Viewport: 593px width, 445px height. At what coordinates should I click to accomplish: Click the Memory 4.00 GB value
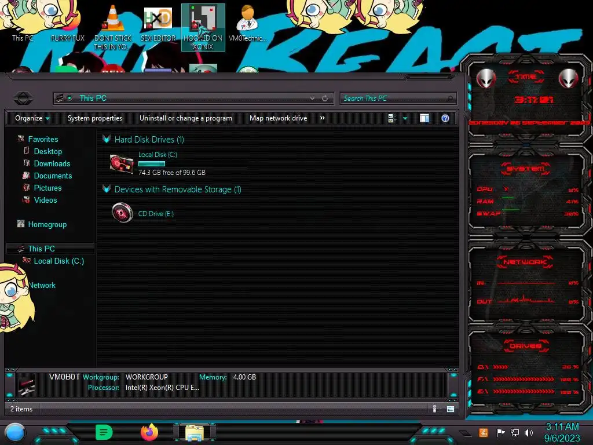(x=244, y=377)
